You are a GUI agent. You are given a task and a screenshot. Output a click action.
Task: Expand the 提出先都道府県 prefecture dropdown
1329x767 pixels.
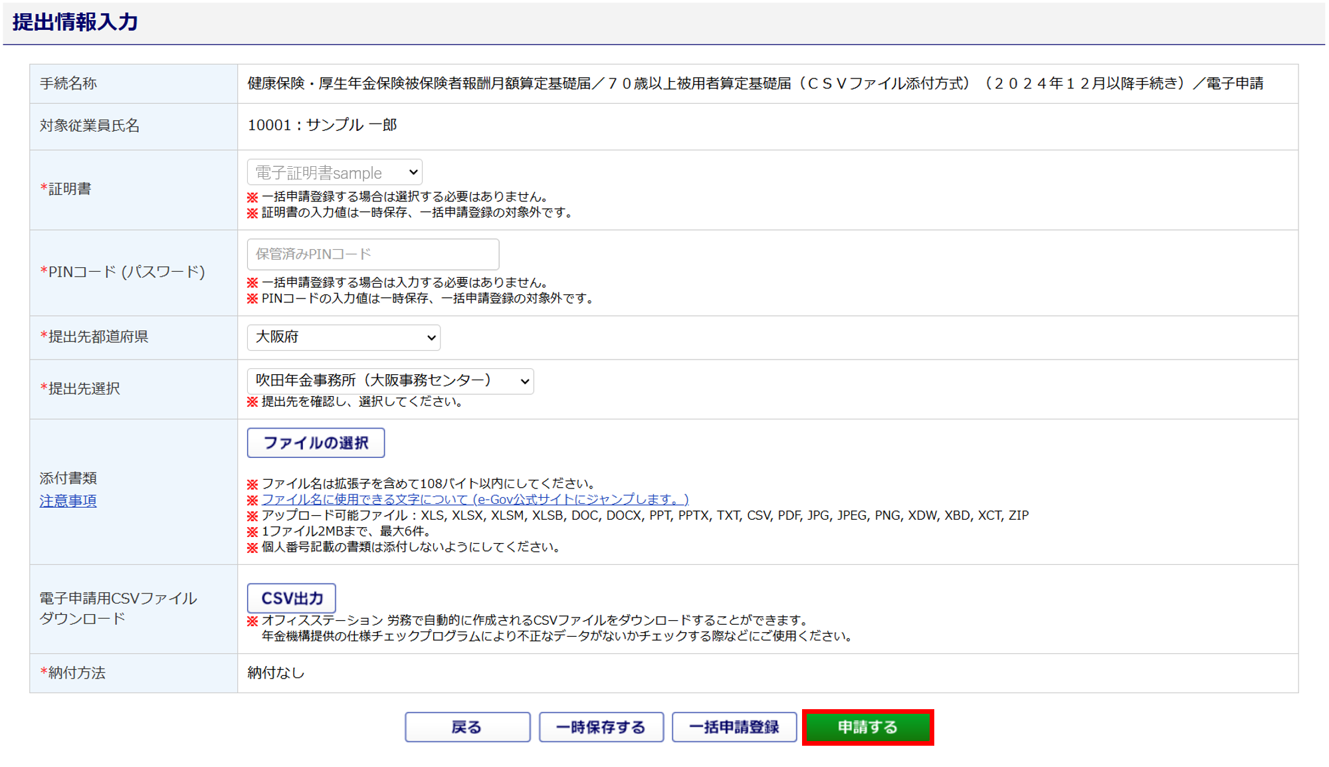click(343, 338)
